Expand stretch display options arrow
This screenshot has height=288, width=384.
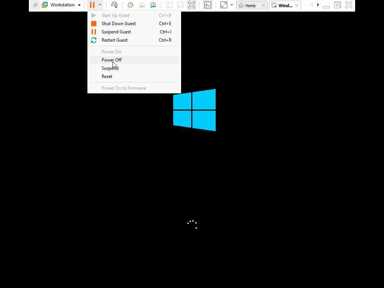point(232,5)
